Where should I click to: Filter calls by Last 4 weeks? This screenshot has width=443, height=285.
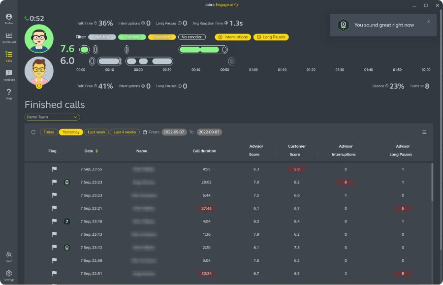coord(125,132)
